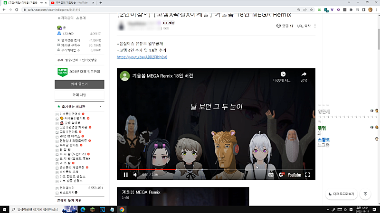380x213 pixels.
Task: Toggle subtitles in the video player
Action: [271, 175]
